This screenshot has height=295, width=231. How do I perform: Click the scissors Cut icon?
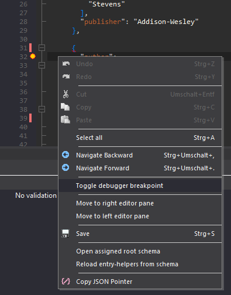[x=65, y=94]
